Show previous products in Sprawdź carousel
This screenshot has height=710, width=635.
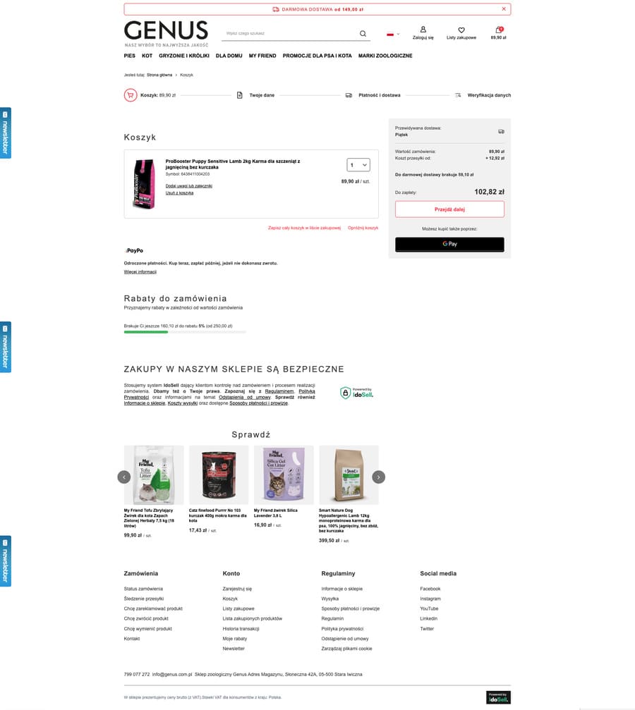124,477
